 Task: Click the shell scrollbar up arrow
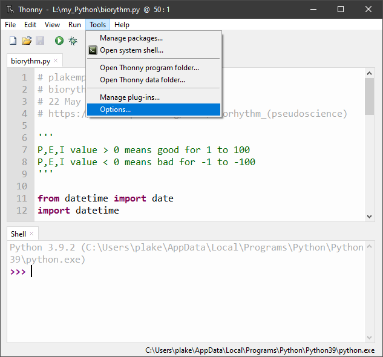[x=369, y=246]
